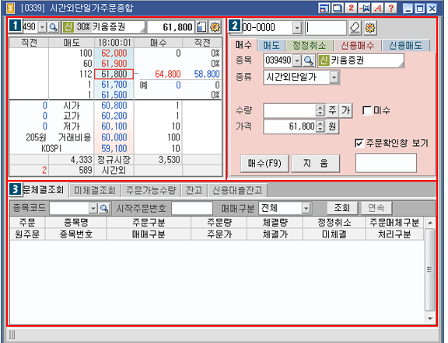Click ask price 61,900 in order book
The height and width of the screenshot is (343, 448).
tap(114, 64)
